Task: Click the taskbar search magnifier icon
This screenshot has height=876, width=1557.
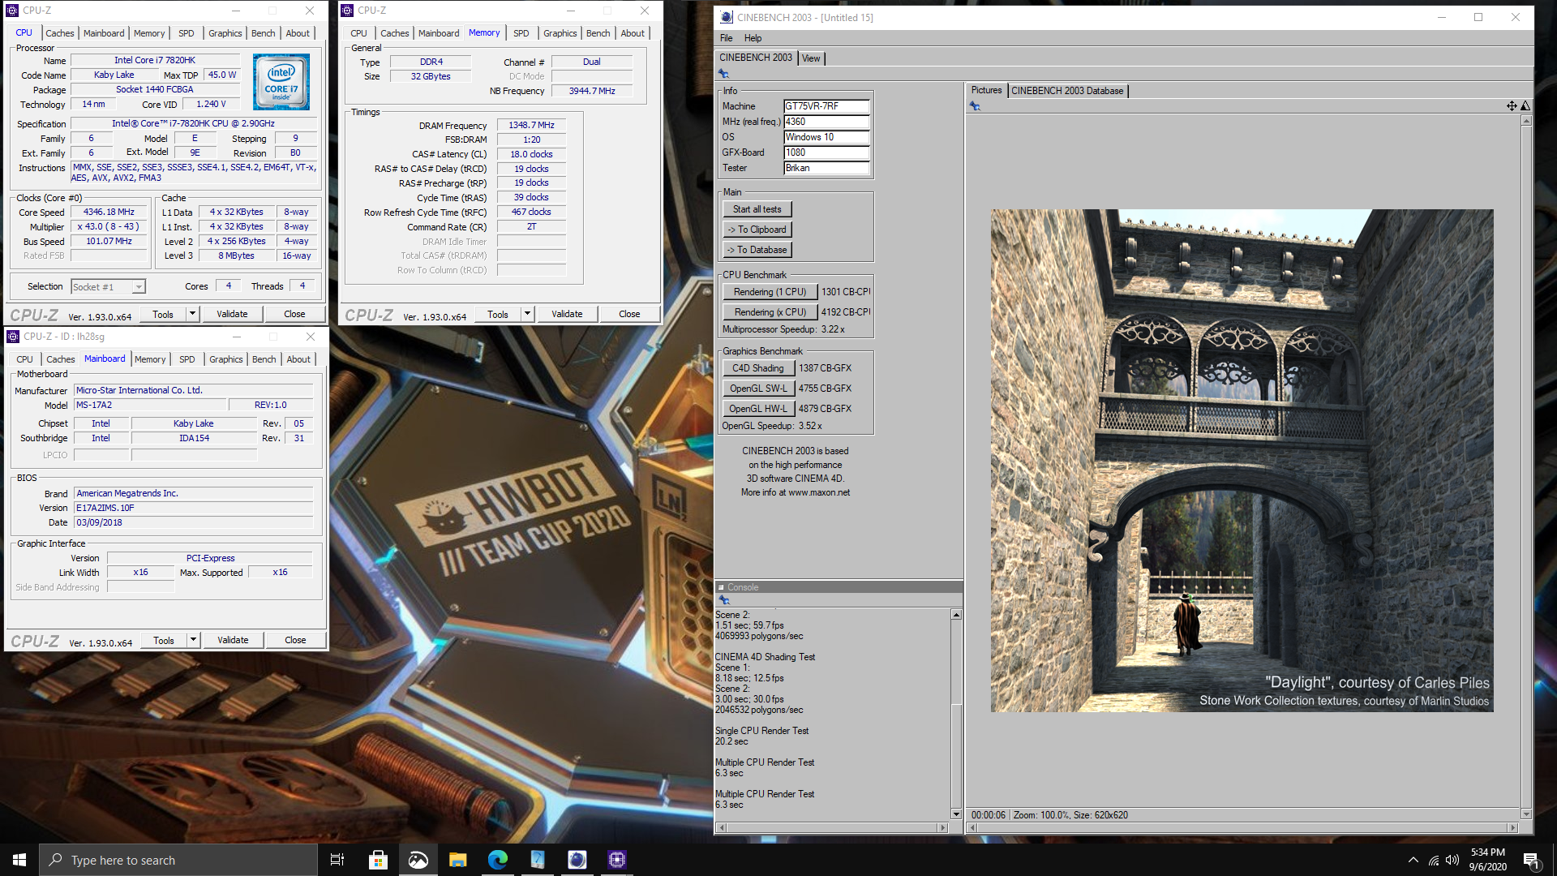Action: coord(56,860)
